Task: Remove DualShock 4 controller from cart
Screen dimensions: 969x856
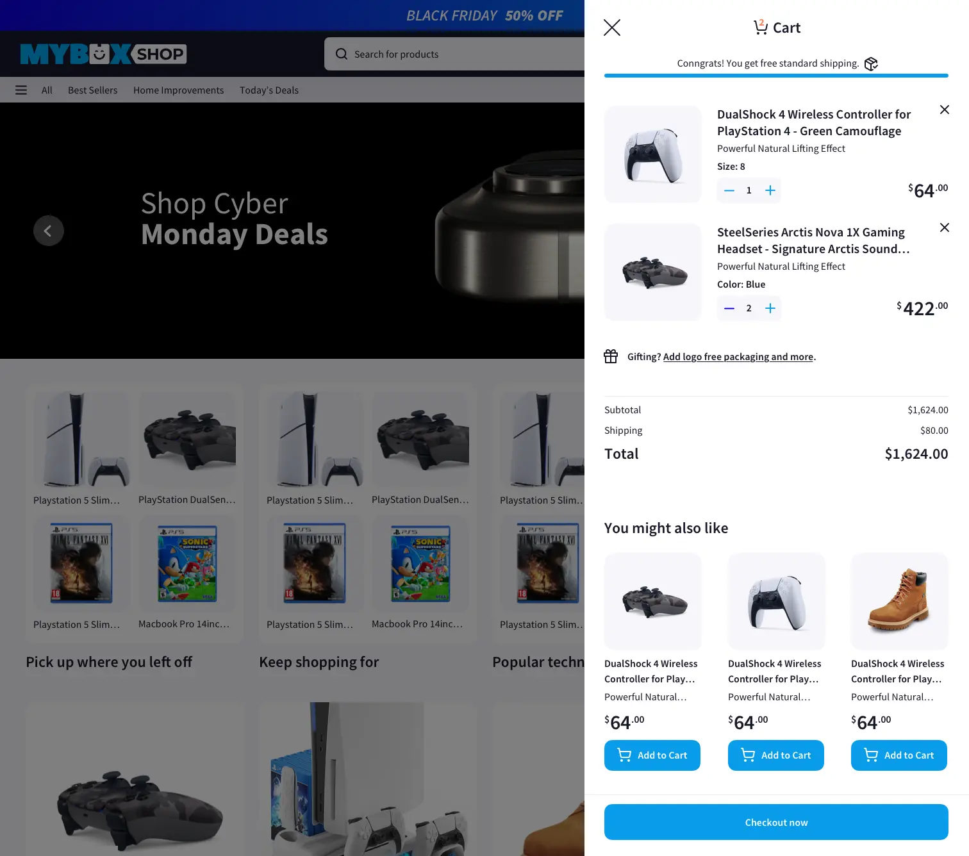Action: 945,110
